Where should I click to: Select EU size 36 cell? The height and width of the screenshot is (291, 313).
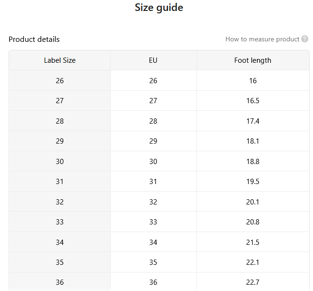[x=153, y=282]
